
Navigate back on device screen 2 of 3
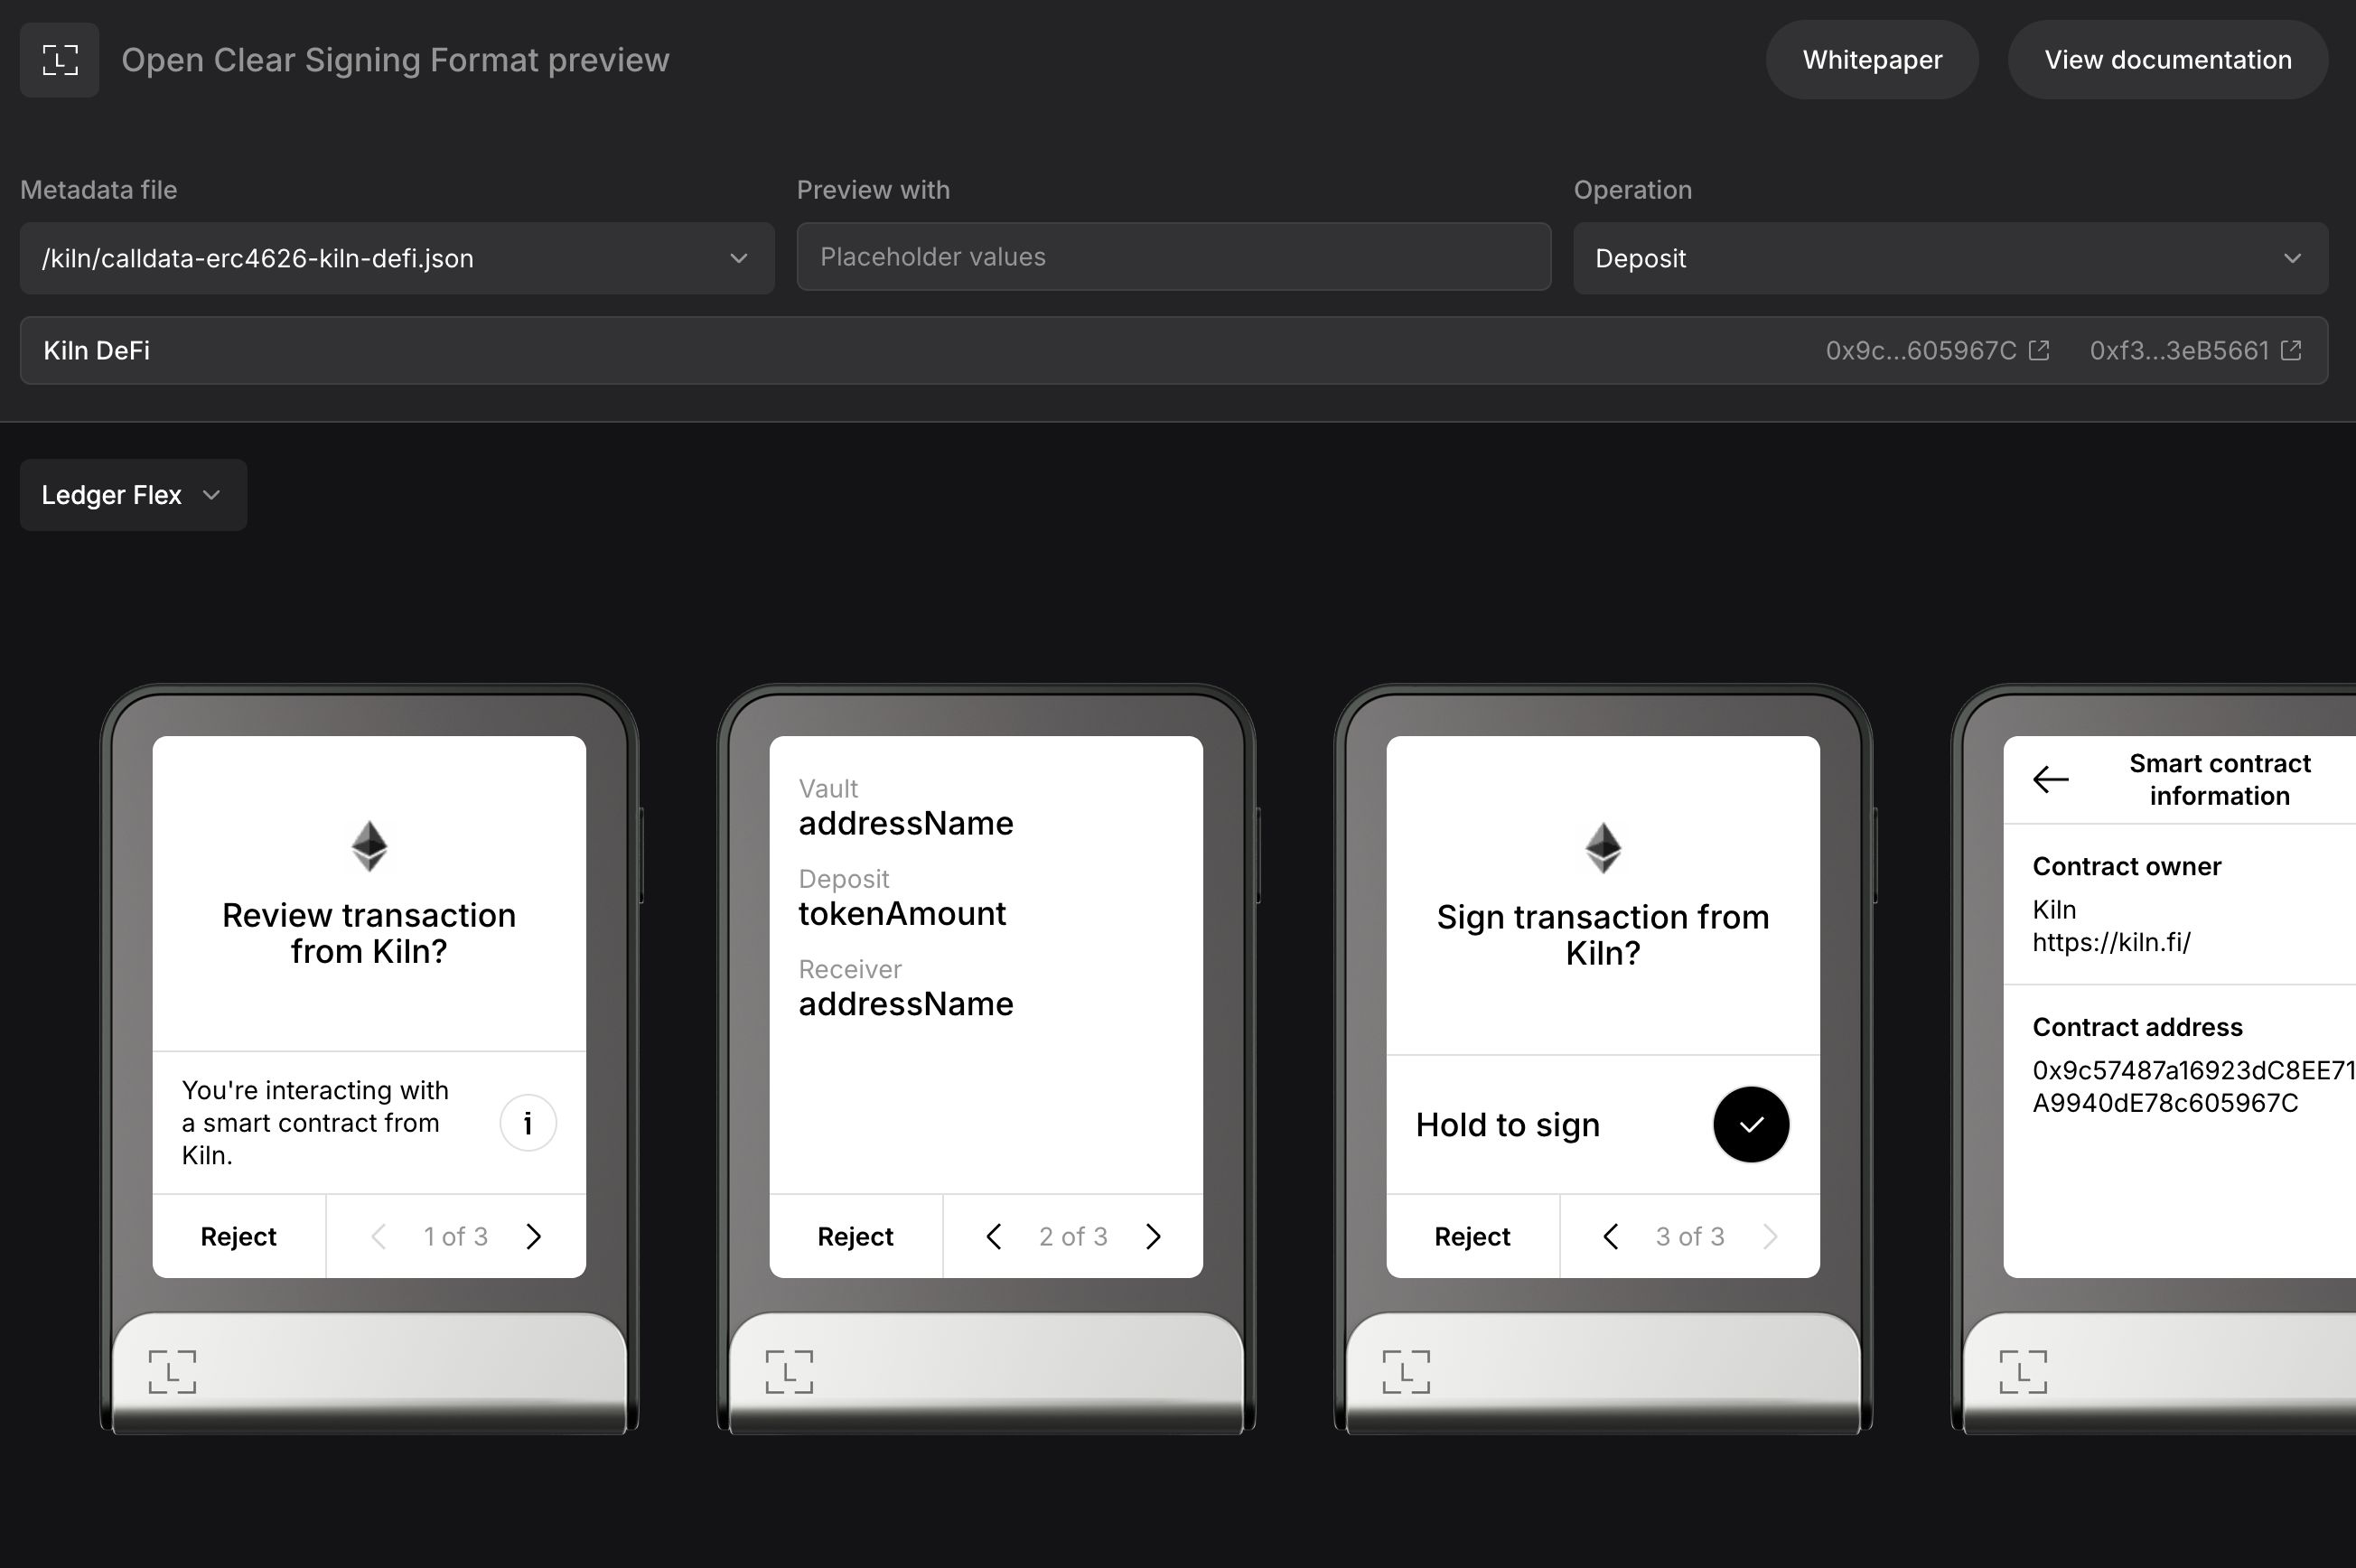[991, 1236]
